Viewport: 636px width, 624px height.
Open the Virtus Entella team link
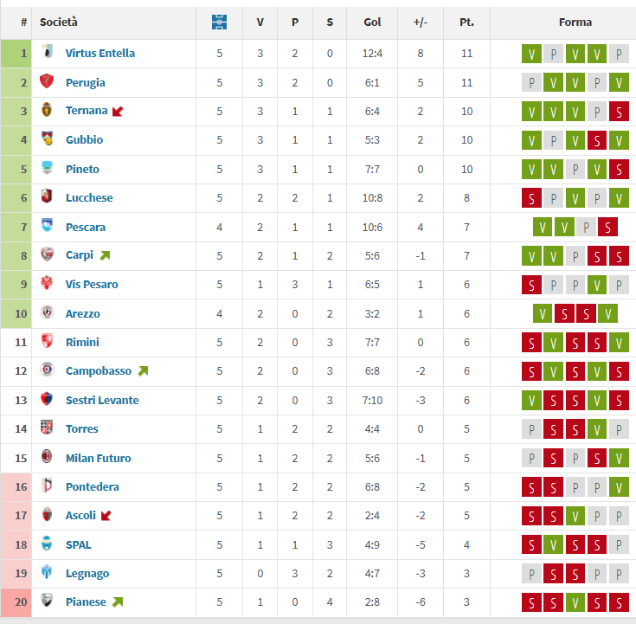tap(100, 53)
